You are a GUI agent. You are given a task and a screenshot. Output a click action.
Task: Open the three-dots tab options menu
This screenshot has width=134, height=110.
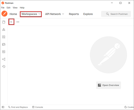pos(18,22)
